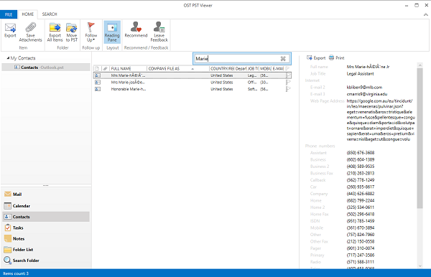431x277 pixels.
Task: Click the reading pane vertical scrollbar thumb
Action: tap(420, 138)
